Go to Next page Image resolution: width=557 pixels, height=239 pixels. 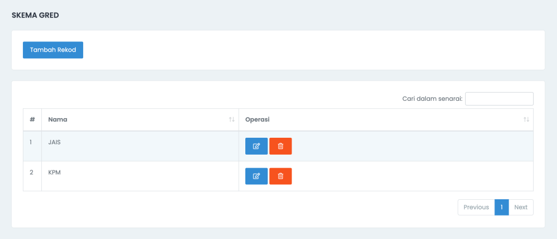coord(521,207)
